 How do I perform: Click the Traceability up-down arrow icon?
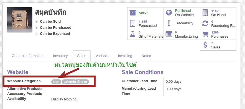click(x=169, y=23)
